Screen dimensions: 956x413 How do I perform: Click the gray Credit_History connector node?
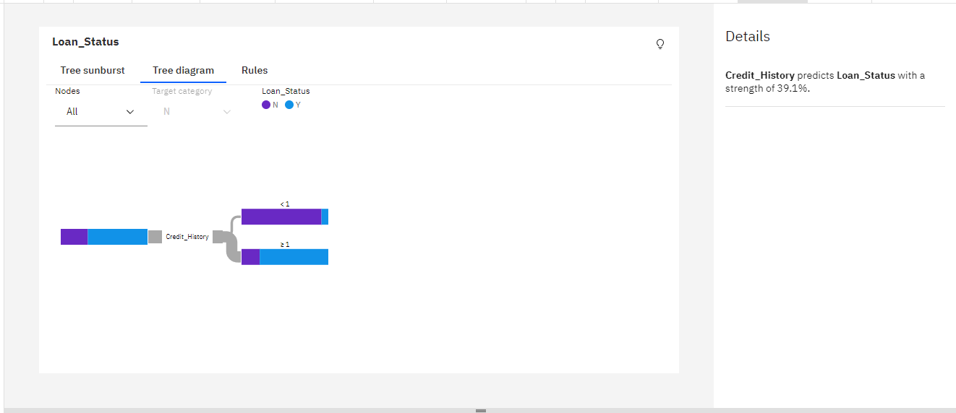click(x=155, y=237)
